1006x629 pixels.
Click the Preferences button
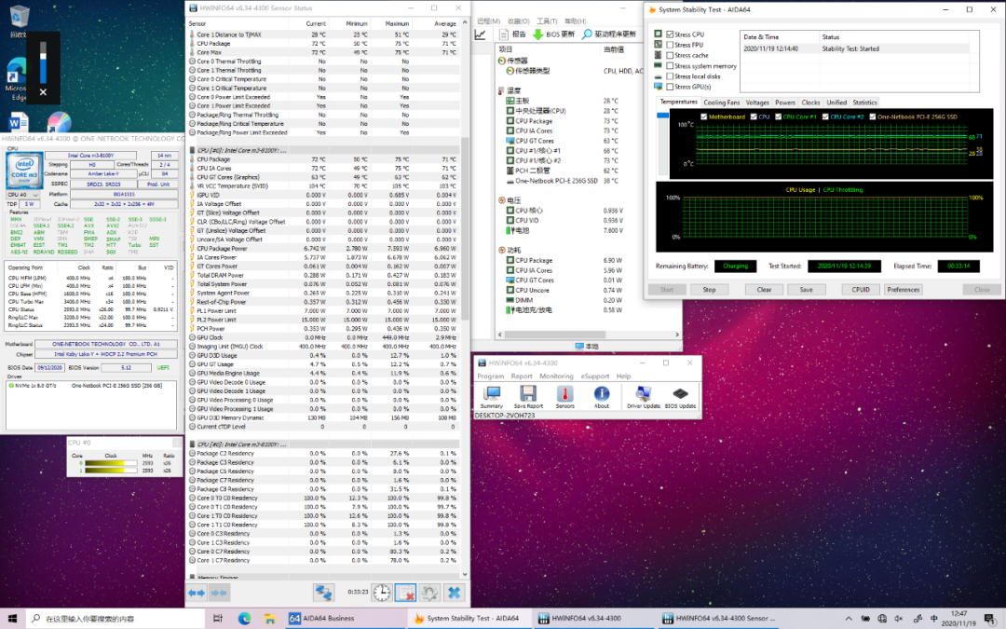coord(903,290)
